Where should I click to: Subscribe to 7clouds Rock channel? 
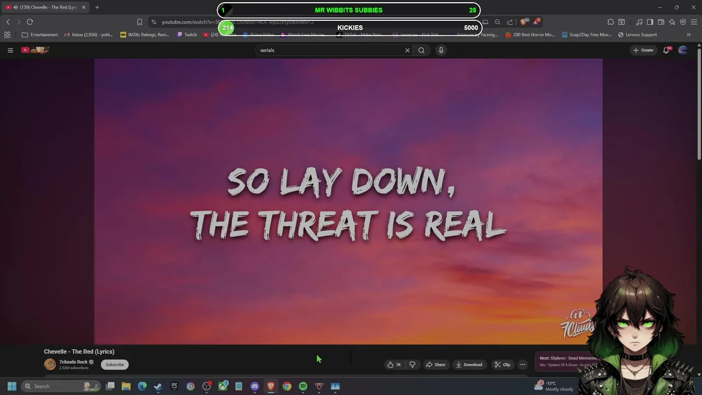pyautogui.click(x=115, y=364)
